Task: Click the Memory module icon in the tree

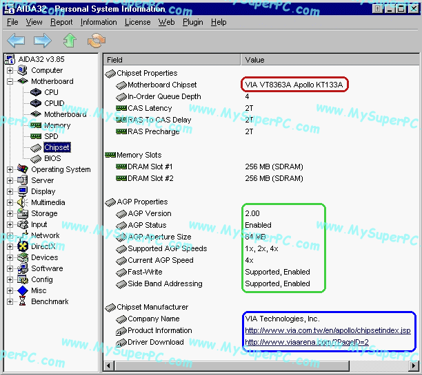Action: [36, 125]
